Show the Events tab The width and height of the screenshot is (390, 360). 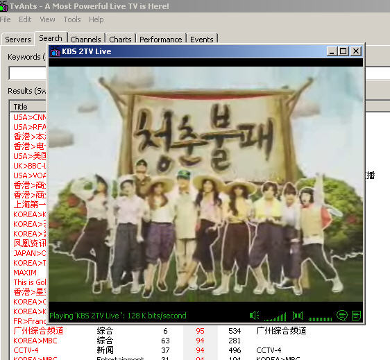coord(202,40)
